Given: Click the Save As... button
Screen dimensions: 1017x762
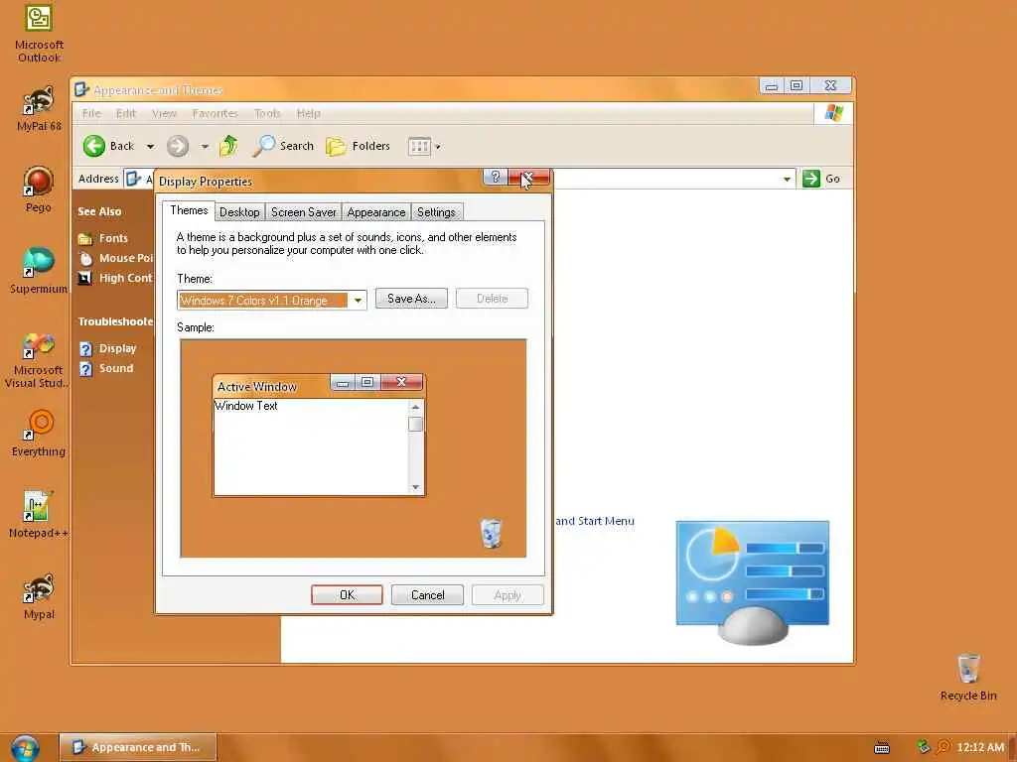Looking at the screenshot, I should click(411, 298).
